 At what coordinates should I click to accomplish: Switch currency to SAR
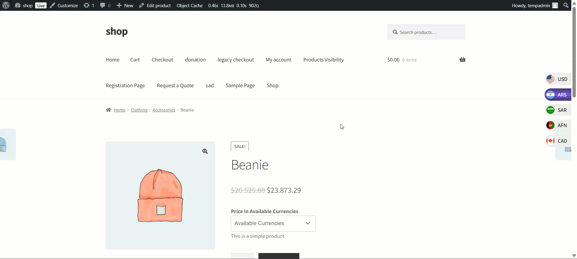point(558,110)
